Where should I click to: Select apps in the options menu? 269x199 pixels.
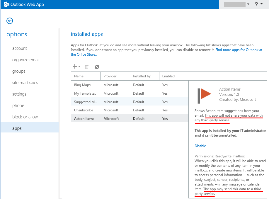30,127
